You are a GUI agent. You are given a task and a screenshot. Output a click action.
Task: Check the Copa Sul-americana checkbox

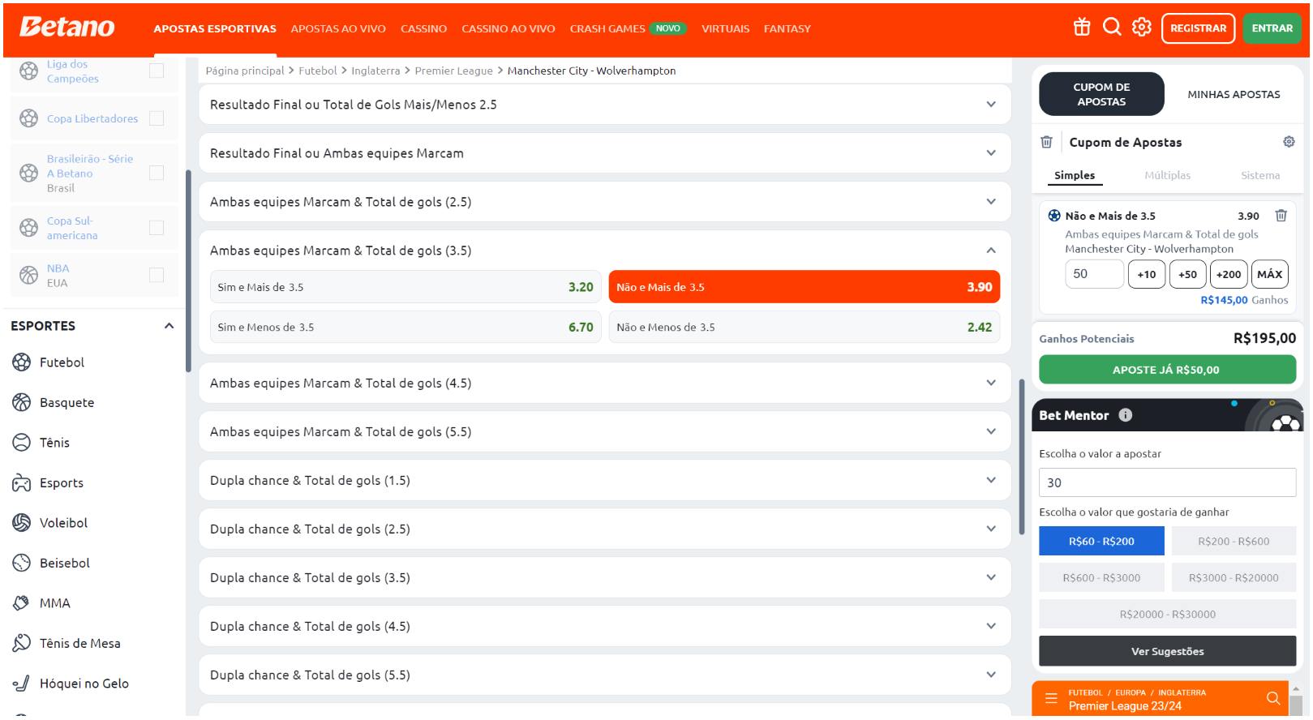pos(157,228)
